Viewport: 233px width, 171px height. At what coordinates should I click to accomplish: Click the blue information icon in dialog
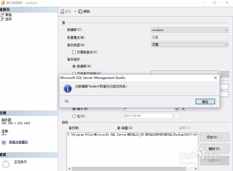coord(68,89)
